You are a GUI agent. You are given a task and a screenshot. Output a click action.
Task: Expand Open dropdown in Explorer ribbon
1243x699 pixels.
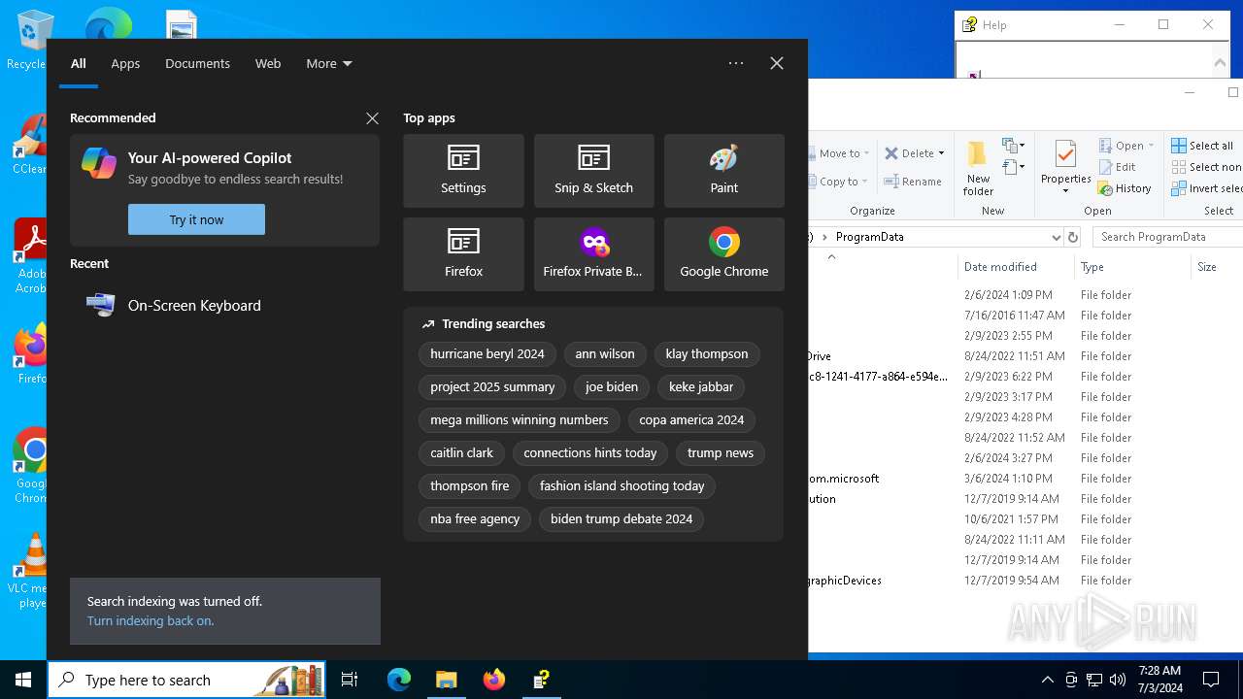(1151, 146)
